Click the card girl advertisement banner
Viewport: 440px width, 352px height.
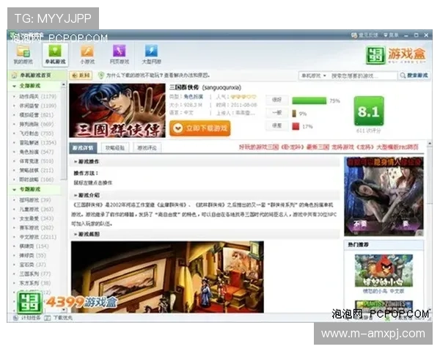pyautogui.click(x=384, y=197)
